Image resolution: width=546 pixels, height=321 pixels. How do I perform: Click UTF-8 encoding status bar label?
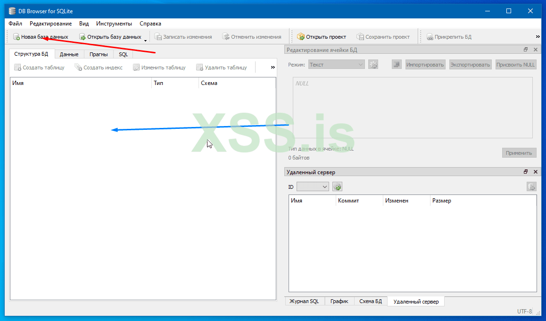click(x=524, y=311)
